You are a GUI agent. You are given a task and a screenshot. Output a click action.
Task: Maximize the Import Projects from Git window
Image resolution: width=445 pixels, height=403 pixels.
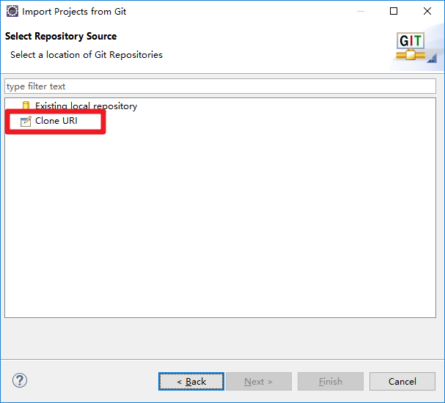tap(394, 11)
